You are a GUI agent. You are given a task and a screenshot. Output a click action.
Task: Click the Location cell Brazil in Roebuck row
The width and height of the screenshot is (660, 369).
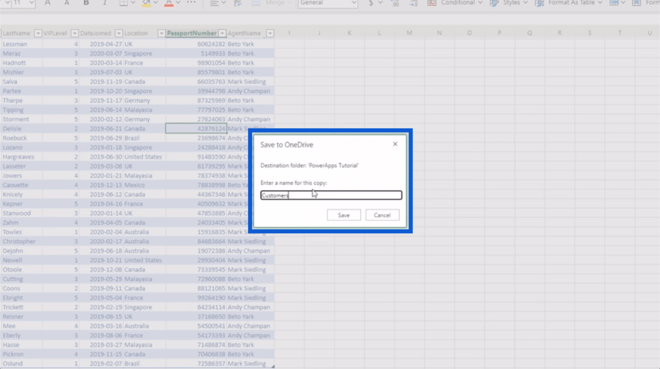coord(144,138)
